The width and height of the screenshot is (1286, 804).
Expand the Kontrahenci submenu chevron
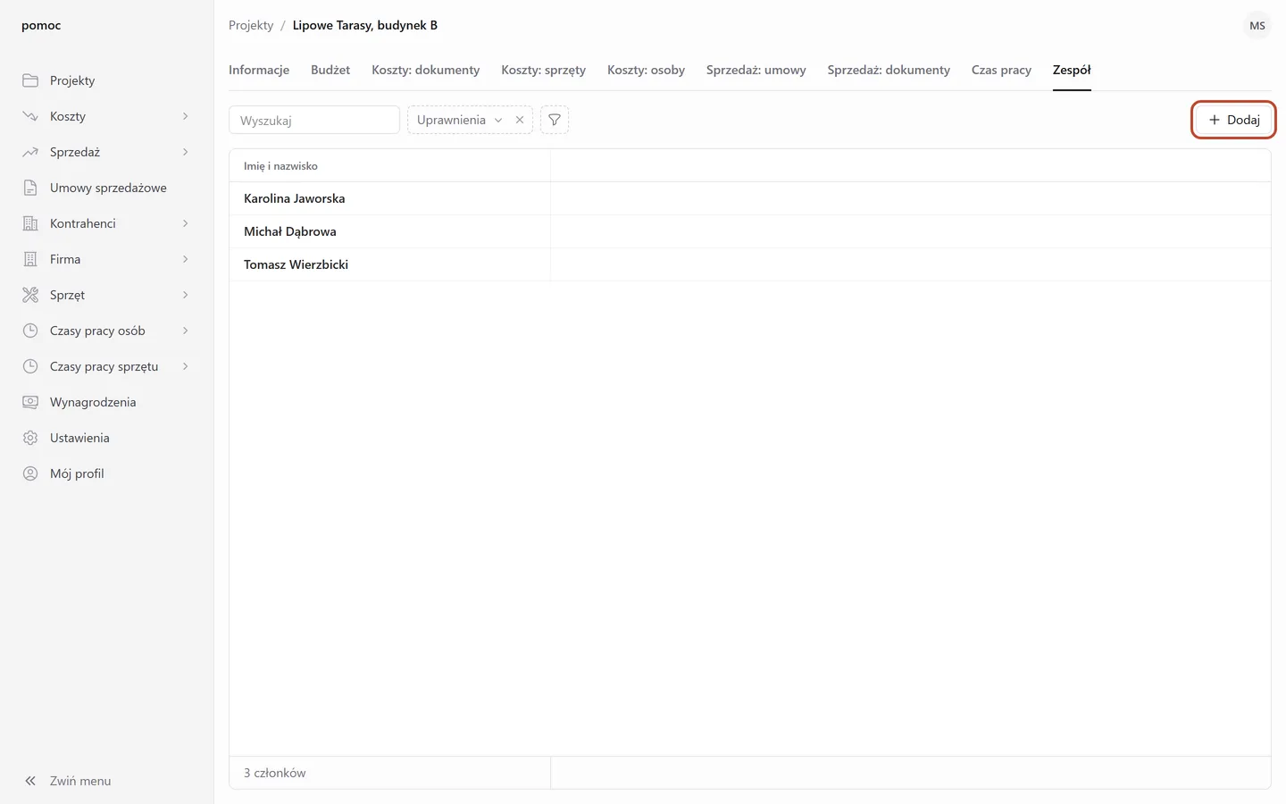click(x=186, y=223)
